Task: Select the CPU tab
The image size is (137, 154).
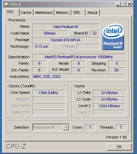Action: coord(12,12)
